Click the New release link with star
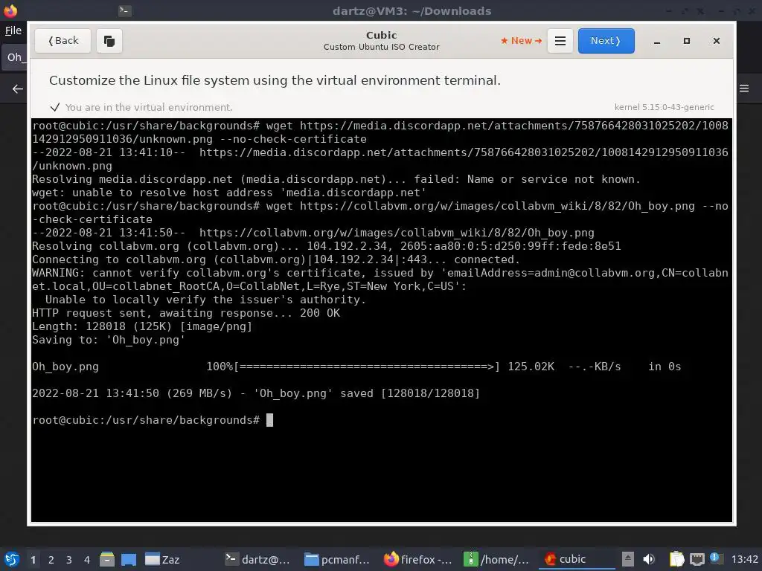762x571 pixels. (x=521, y=41)
